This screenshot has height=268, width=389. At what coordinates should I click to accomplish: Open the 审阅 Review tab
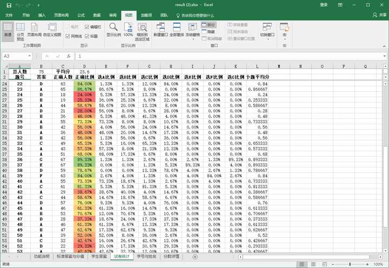point(113,15)
